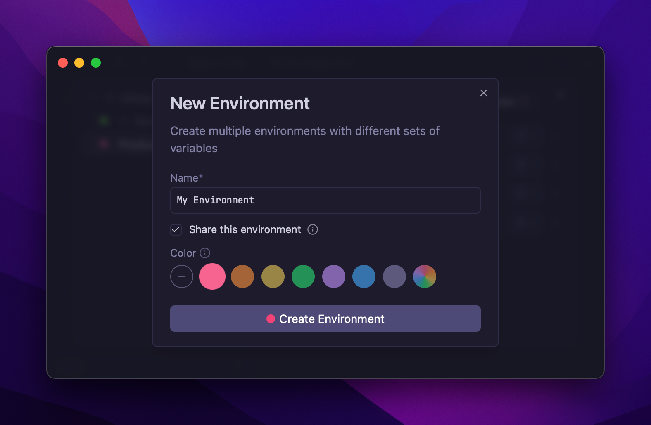Screen dimensions: 651x425
Task: Uncheck the Share this environment checkbox
Action: pyautogui.click(x=176, y=229)
